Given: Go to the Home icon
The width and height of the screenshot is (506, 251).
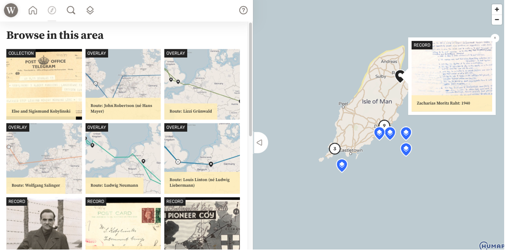Looking at the screenshot, I should [33, 10].
